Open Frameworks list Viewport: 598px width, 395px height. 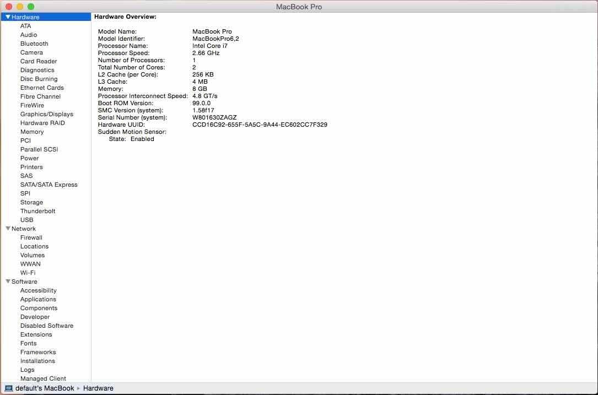click(x=38, y=352)
